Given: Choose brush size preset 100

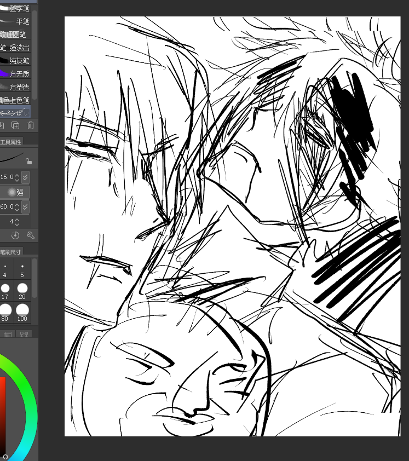Looking at the screenshot, I should 22,313.
